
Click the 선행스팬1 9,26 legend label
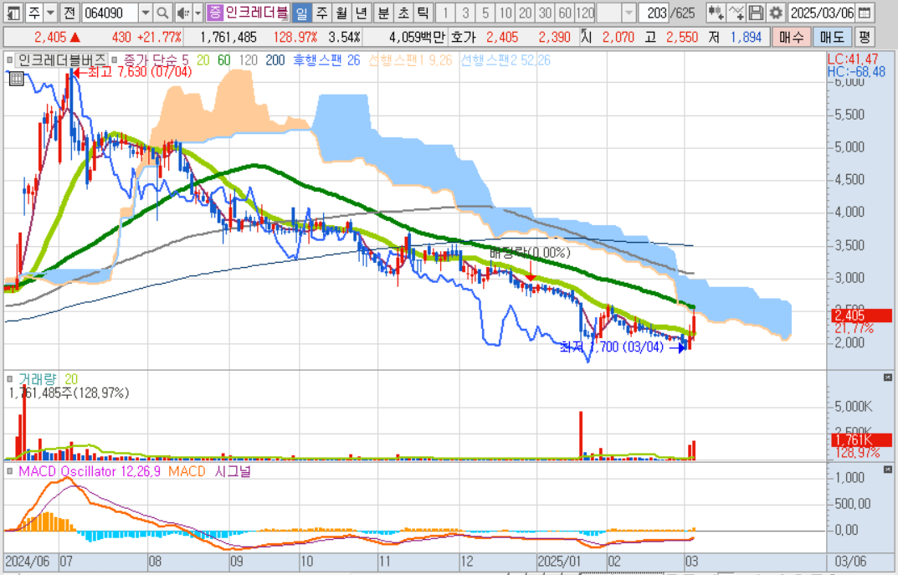(410, 59)
